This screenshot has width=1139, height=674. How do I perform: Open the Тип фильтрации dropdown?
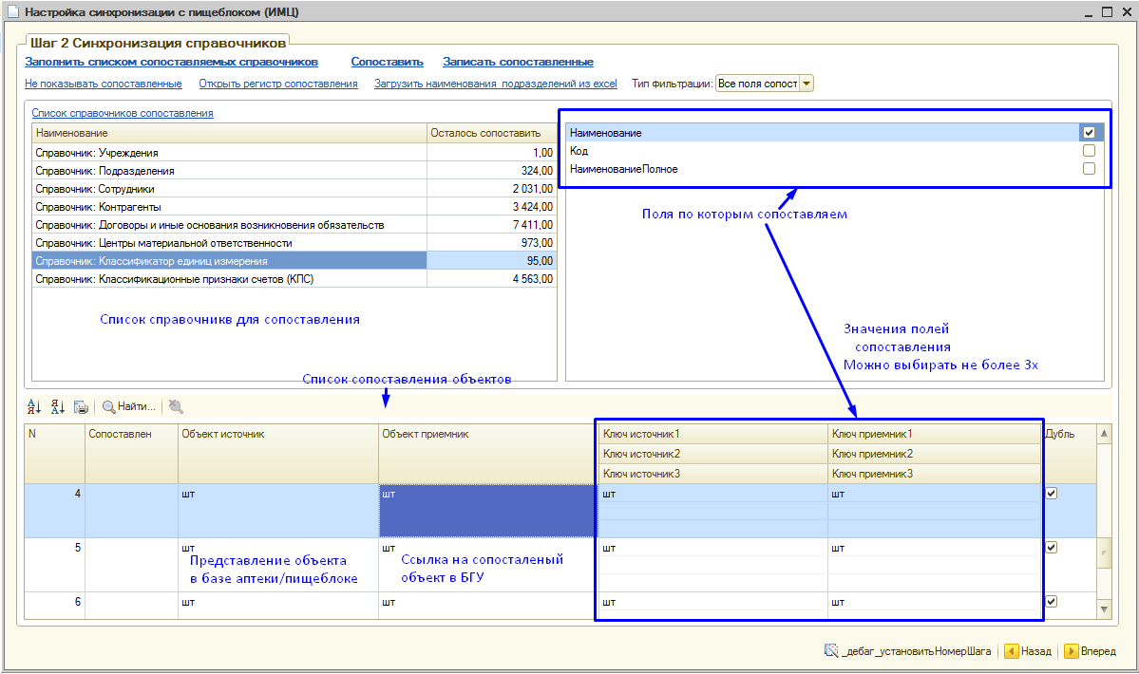[807, 84]
